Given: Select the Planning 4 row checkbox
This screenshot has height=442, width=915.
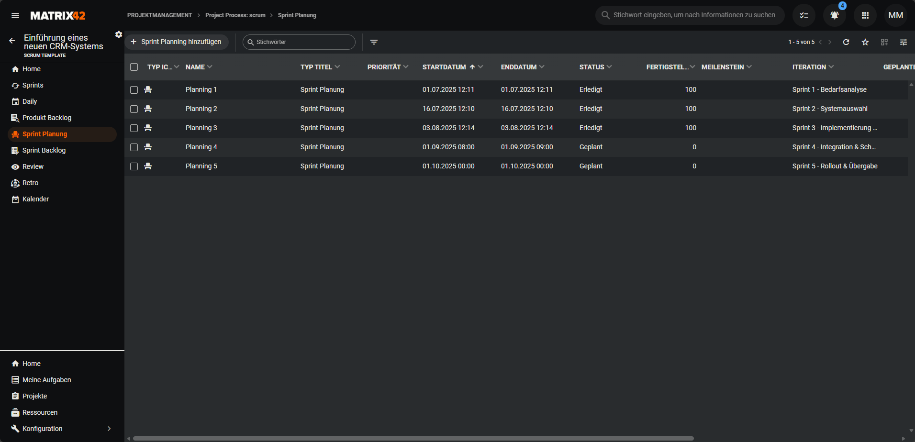Looking at the screenshot, I should point(134,147).
